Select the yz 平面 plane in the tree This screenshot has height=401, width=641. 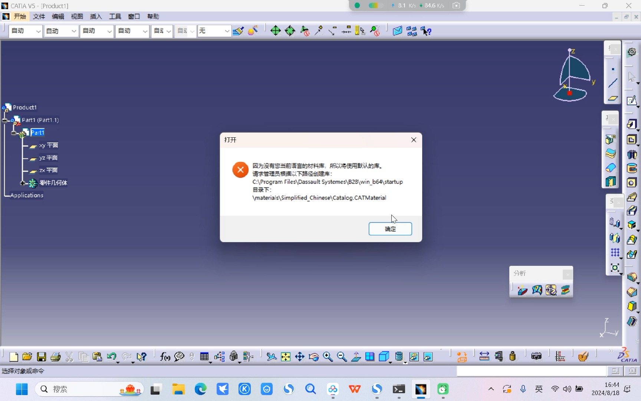pyautogui.click(x=48, y=158)
